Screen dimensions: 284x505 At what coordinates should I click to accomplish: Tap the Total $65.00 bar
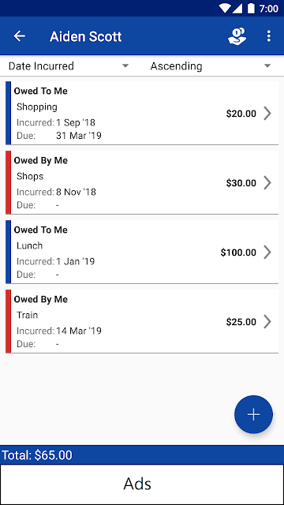(142, 454)
